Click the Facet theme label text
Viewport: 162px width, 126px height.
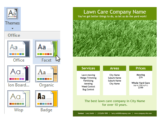(x=46, y=60)
